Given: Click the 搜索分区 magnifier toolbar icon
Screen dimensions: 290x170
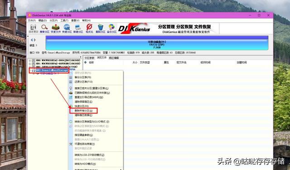Looking at the screenshot, I should pyautogui.click(x=44, y=27).
